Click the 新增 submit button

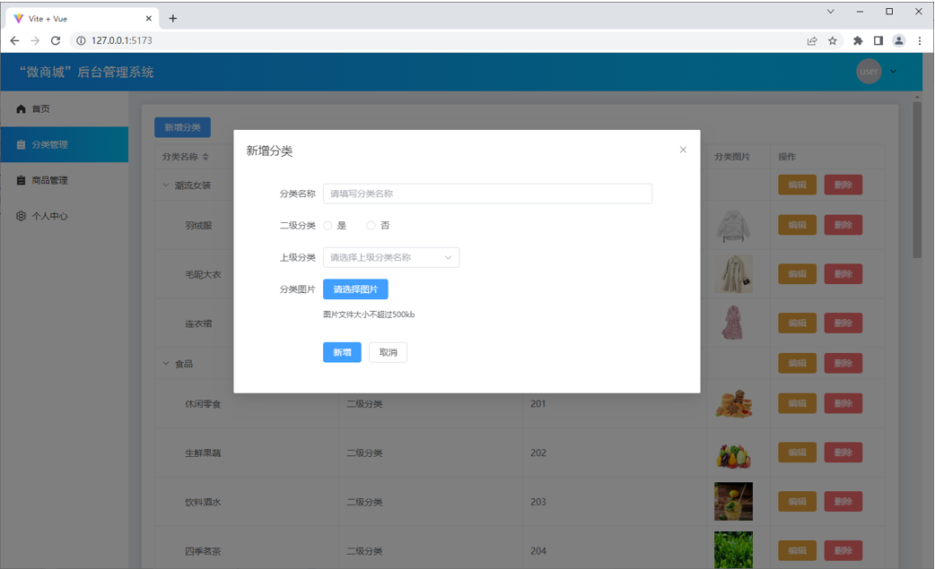click(342, 352)
